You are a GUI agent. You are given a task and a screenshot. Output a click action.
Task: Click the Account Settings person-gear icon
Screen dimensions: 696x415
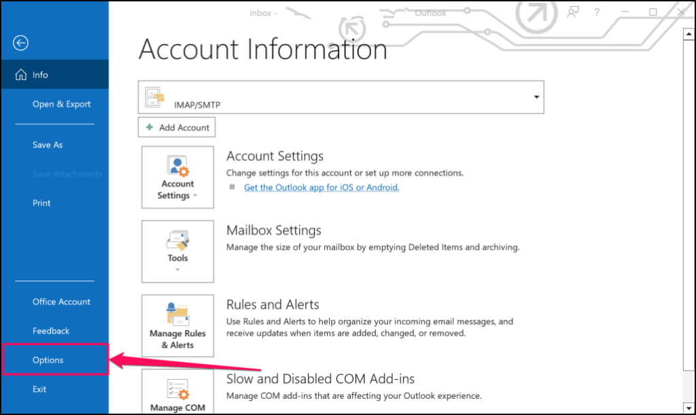(x=177, y=166)
